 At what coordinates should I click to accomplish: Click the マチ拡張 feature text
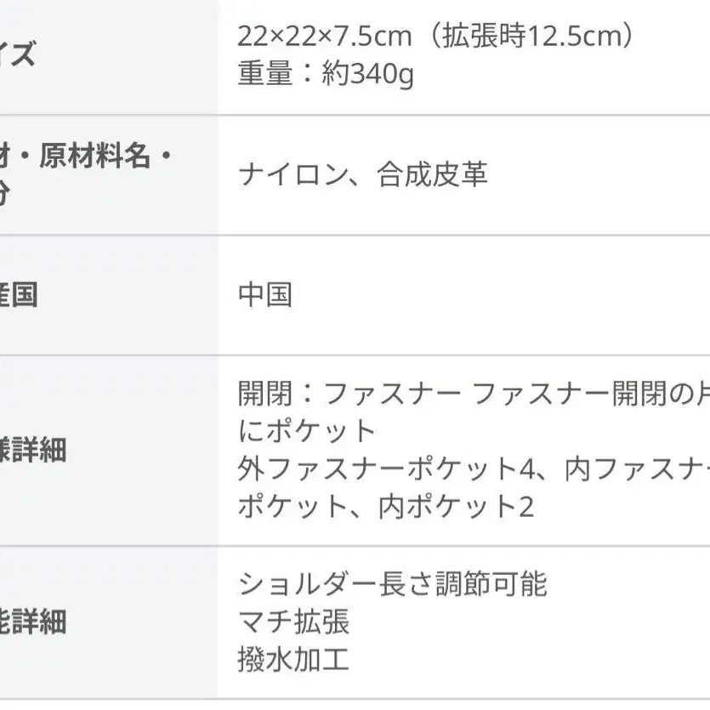coord(294,622)
